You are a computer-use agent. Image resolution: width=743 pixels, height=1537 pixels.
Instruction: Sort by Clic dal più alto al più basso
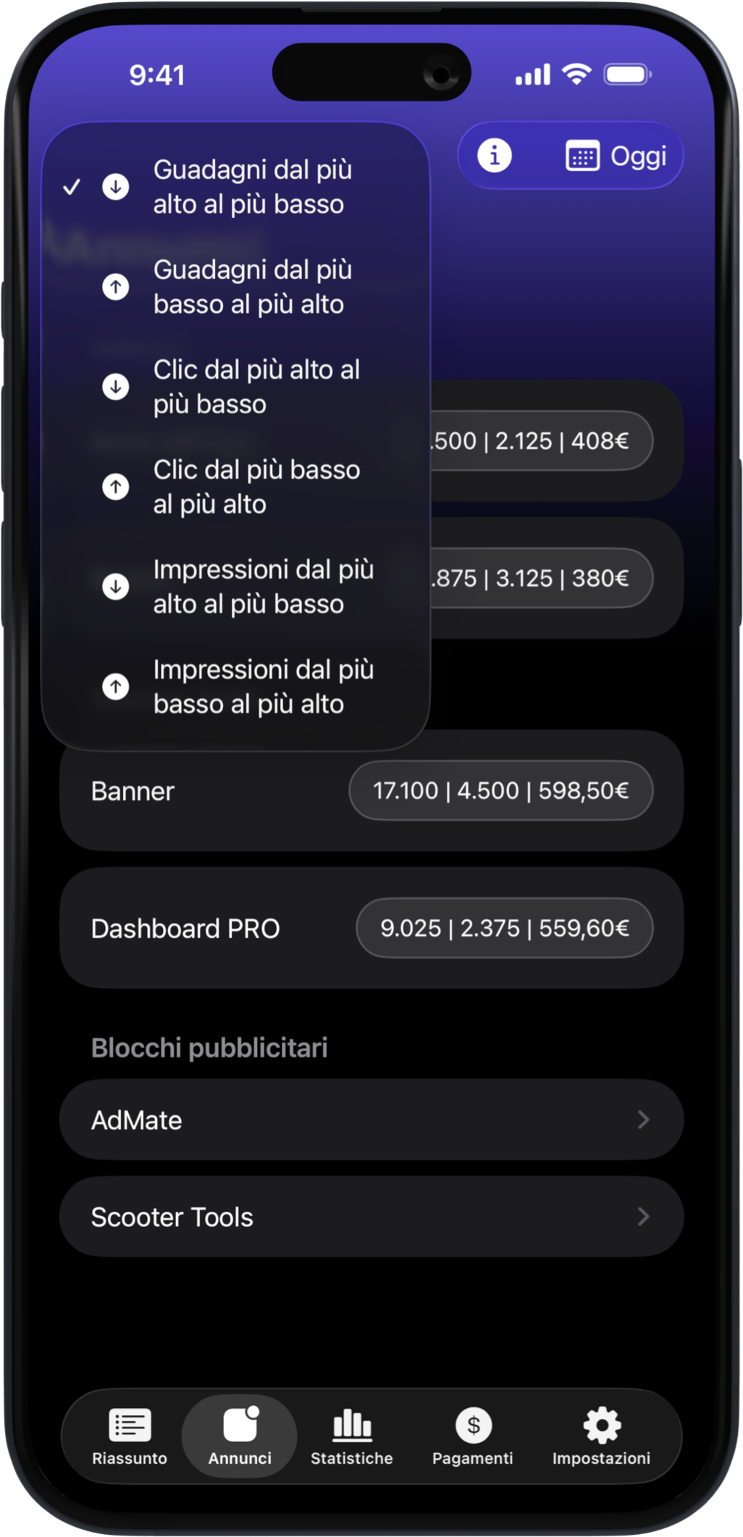(x=255, y=387)
